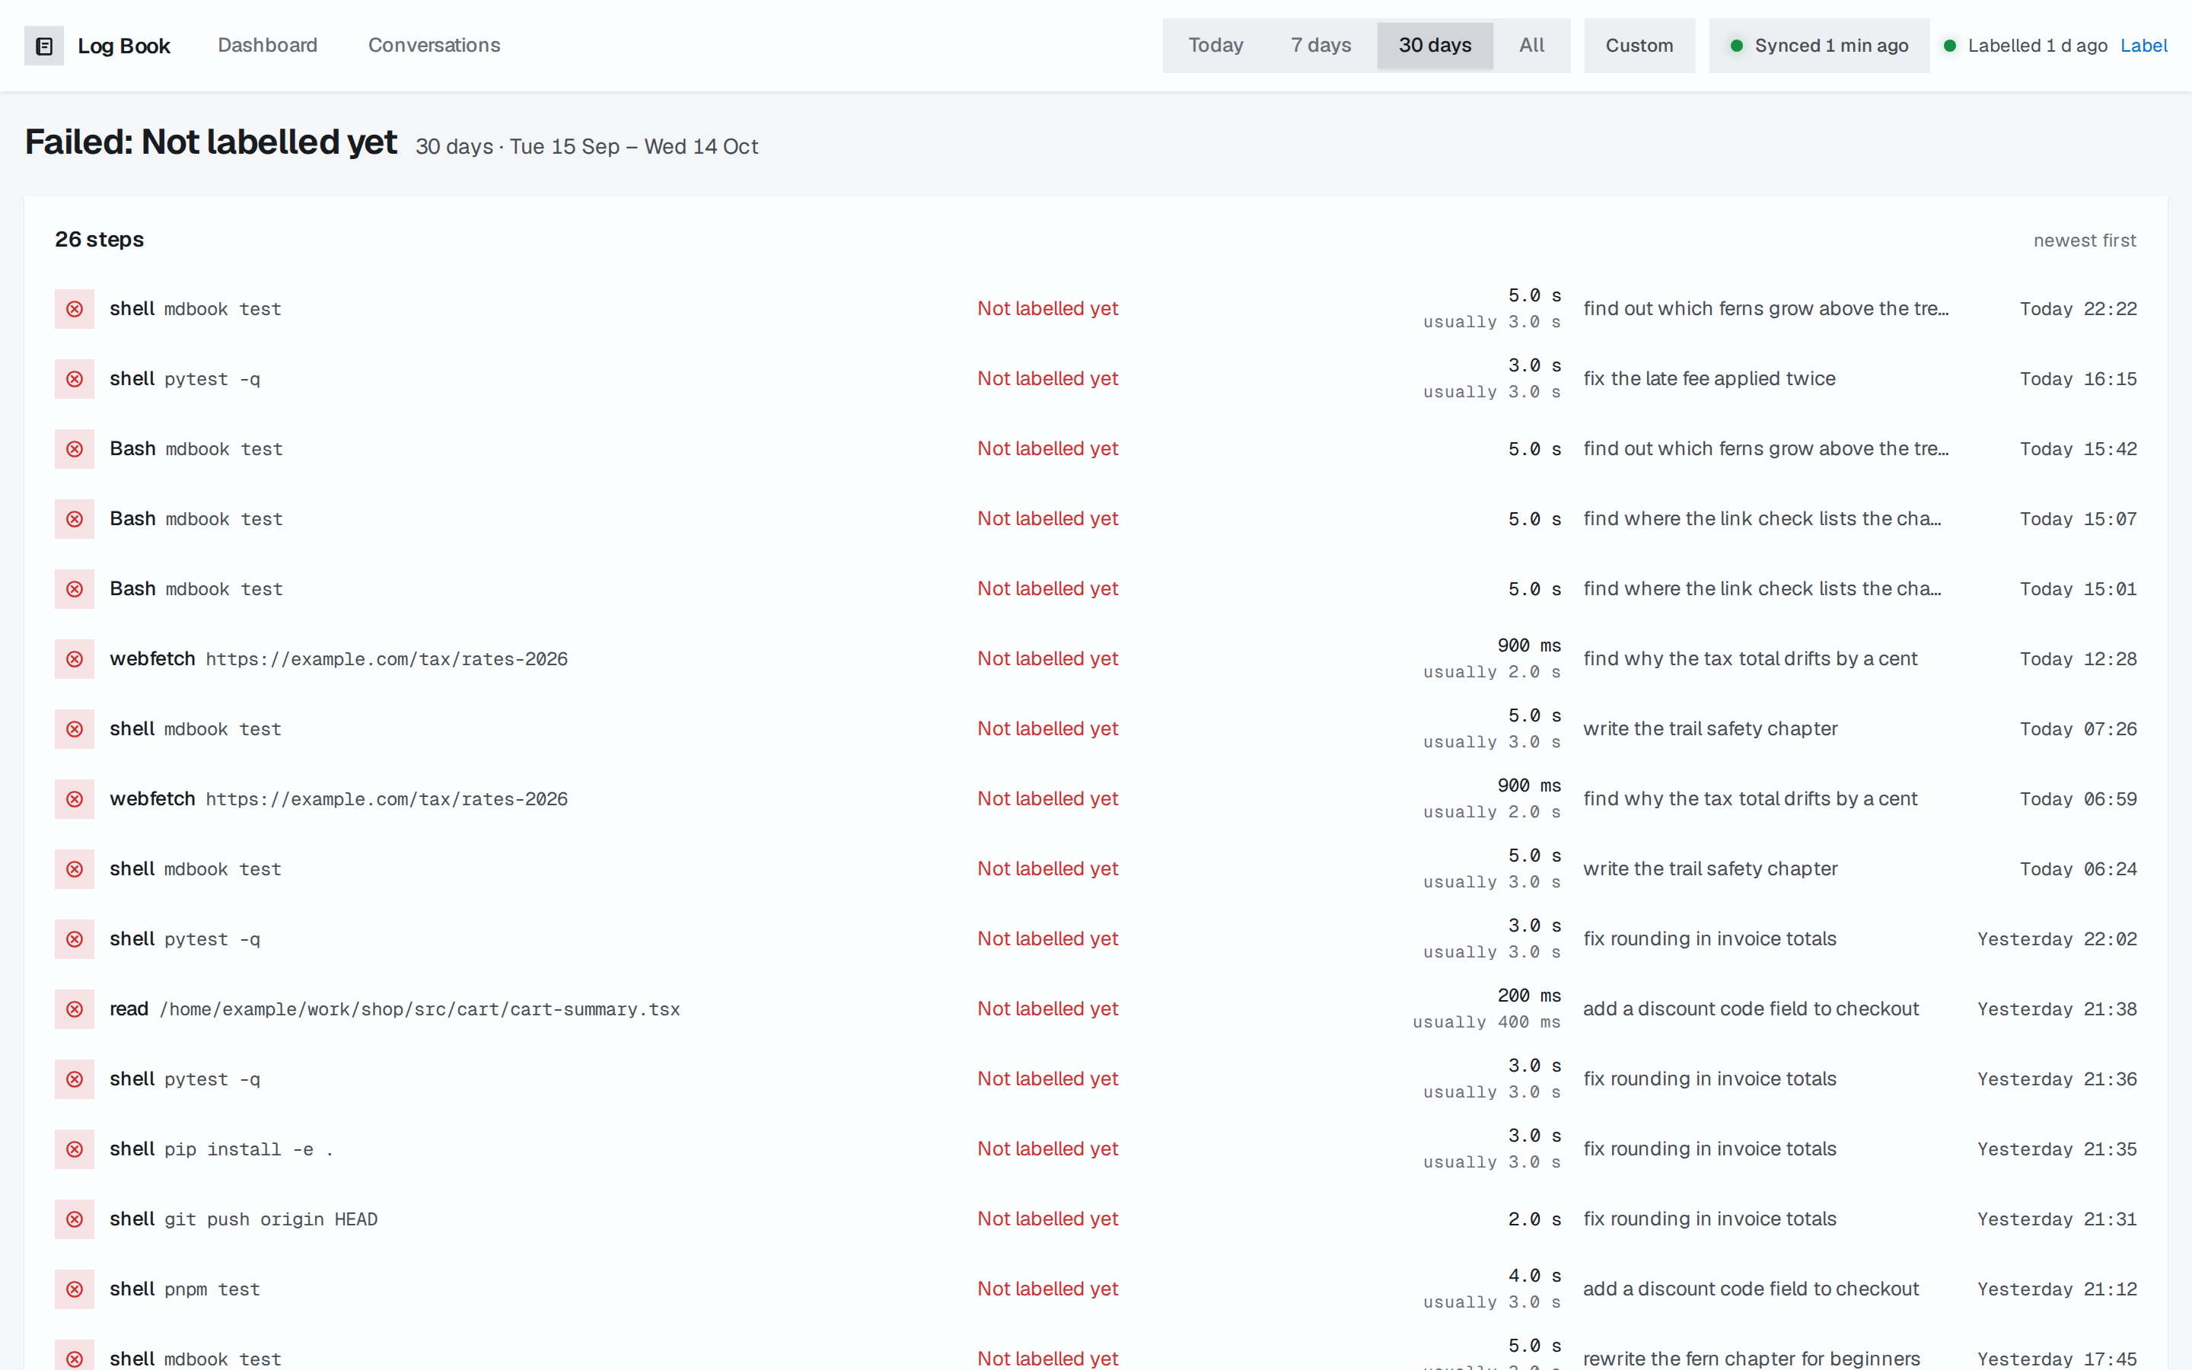Screen dimensions: 2192x1370
Task: Open the Custom date range picker
Action: [1639, 46]
